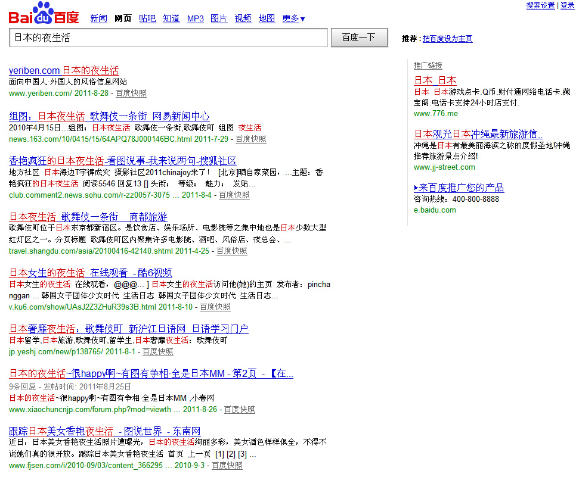The image size is (579, 499).
Task: Open 东南网 图说世界 result title
Action: pyautogui.click(x=104, y=431)
